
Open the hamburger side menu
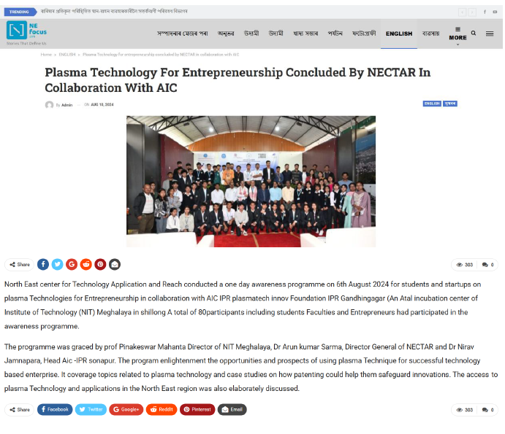pos(490,34)
